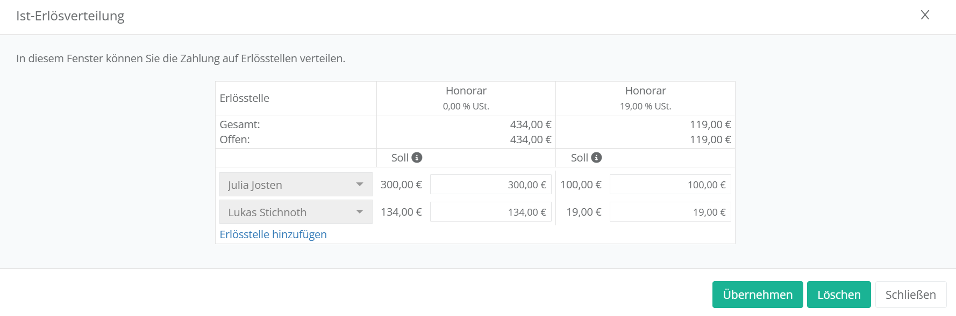
Task: Click the Offen amount 119,00 €
Action: click(x=710, y=139)
